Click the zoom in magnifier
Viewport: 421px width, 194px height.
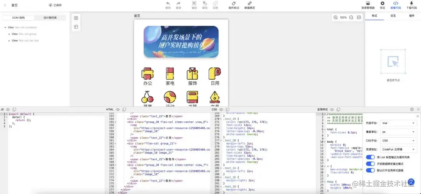click(335, 17)
